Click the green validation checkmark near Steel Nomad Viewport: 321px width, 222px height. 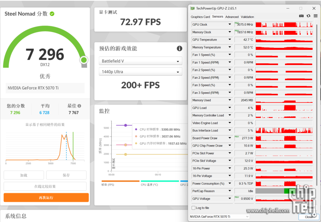52,14
